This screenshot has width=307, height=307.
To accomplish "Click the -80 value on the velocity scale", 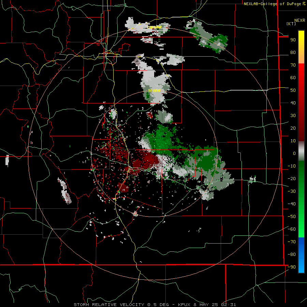I will (292, 254).
